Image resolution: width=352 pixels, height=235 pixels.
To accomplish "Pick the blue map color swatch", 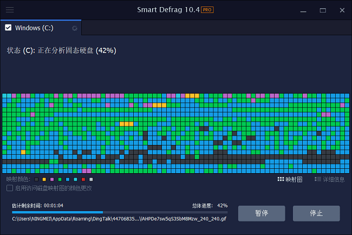I will point(68,179).
